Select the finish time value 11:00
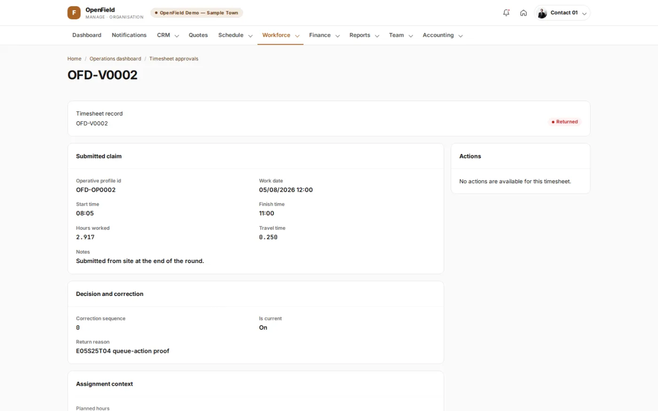The image size is (658, 411). [x=266, y=213]
